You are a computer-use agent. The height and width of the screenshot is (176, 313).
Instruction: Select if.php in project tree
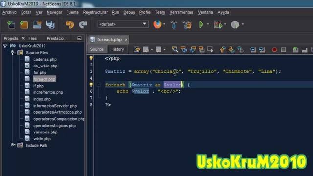(x=38, y=86)
